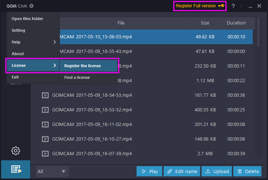This screenshot has width=268, height=180.
Task: Choose Open files folder from menu
Action: click(33, 19)
